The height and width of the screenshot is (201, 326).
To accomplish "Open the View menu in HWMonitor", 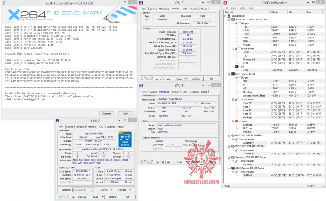I will tap(234, 8).
